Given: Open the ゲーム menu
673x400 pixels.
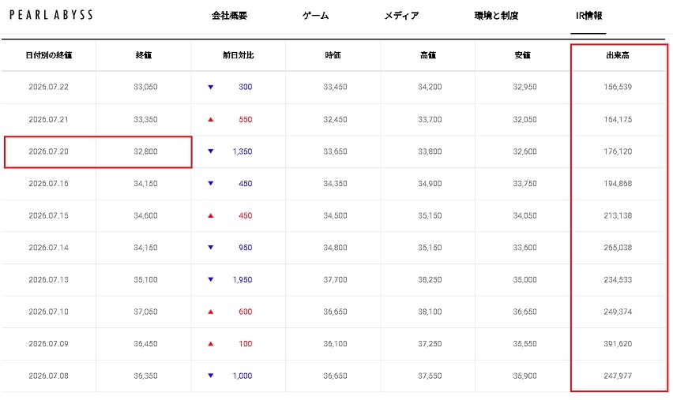Looking at the screenshot, I should [x=315, y=16].
